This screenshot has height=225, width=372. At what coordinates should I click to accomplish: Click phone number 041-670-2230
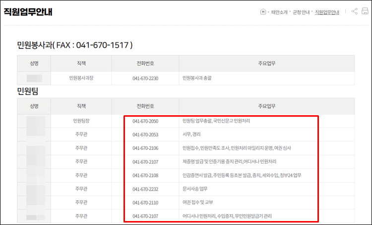click(145, 78)
